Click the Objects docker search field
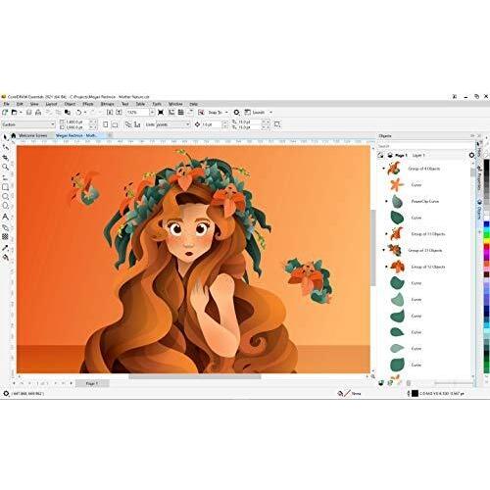 424,146
